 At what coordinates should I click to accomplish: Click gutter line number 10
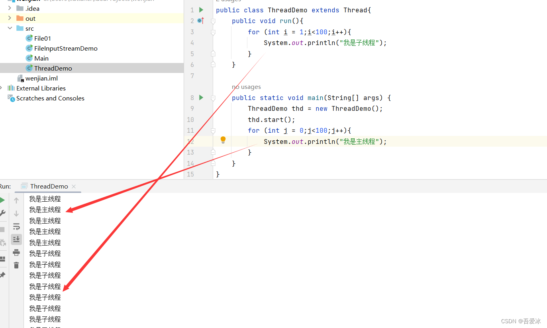click(190, 120)
